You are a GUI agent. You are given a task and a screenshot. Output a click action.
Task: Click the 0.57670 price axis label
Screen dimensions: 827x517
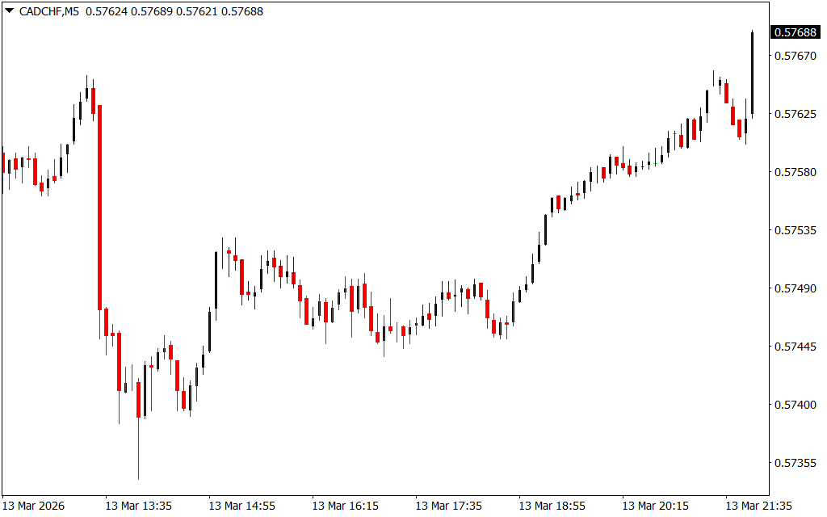click(x=795, y=56)
